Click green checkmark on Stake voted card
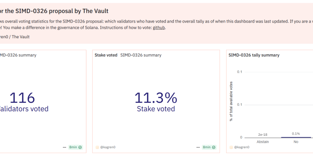This screenshot has width=313, height=156. (214, 147)
